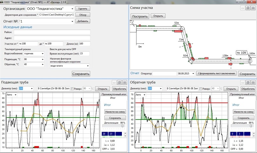Expand the Водоснабжение dropdown
The width and height of the screenshot is (257, 153).
(x=42, y=54)
